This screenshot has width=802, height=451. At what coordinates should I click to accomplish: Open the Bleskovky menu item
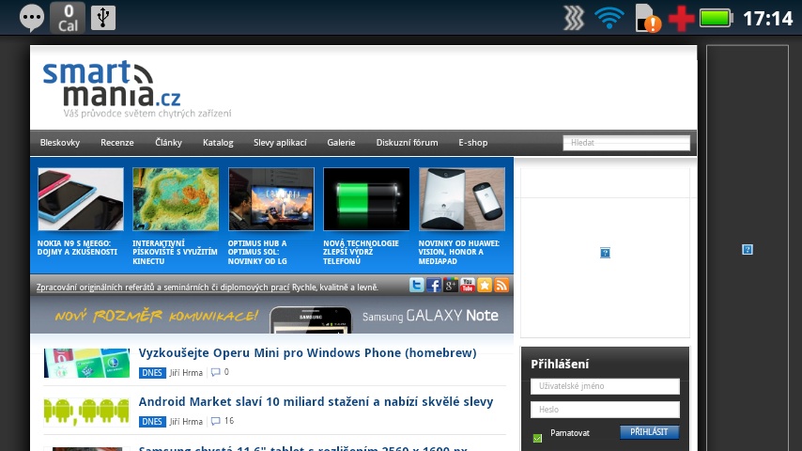pos(60,143)
